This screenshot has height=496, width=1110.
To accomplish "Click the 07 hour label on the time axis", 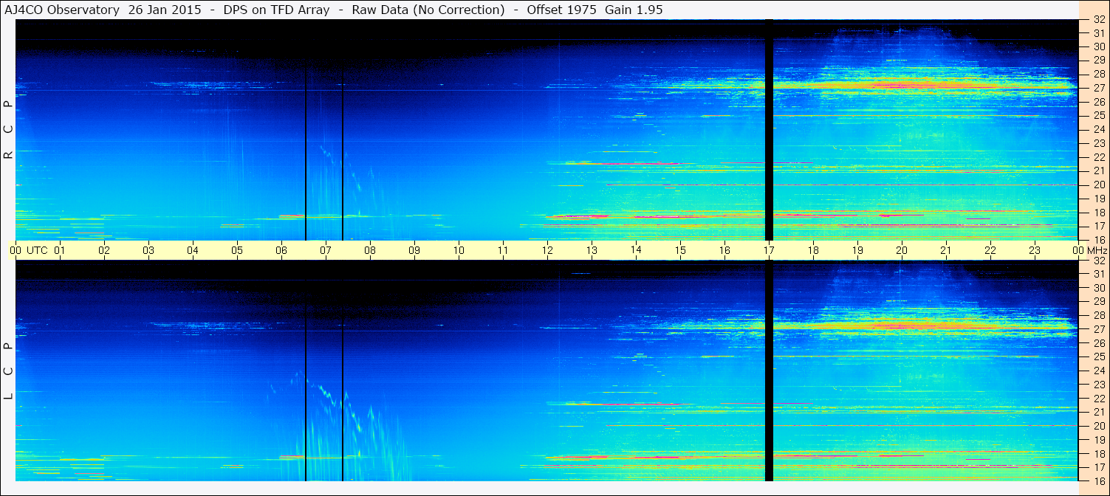I will click(x=326, y=250).
